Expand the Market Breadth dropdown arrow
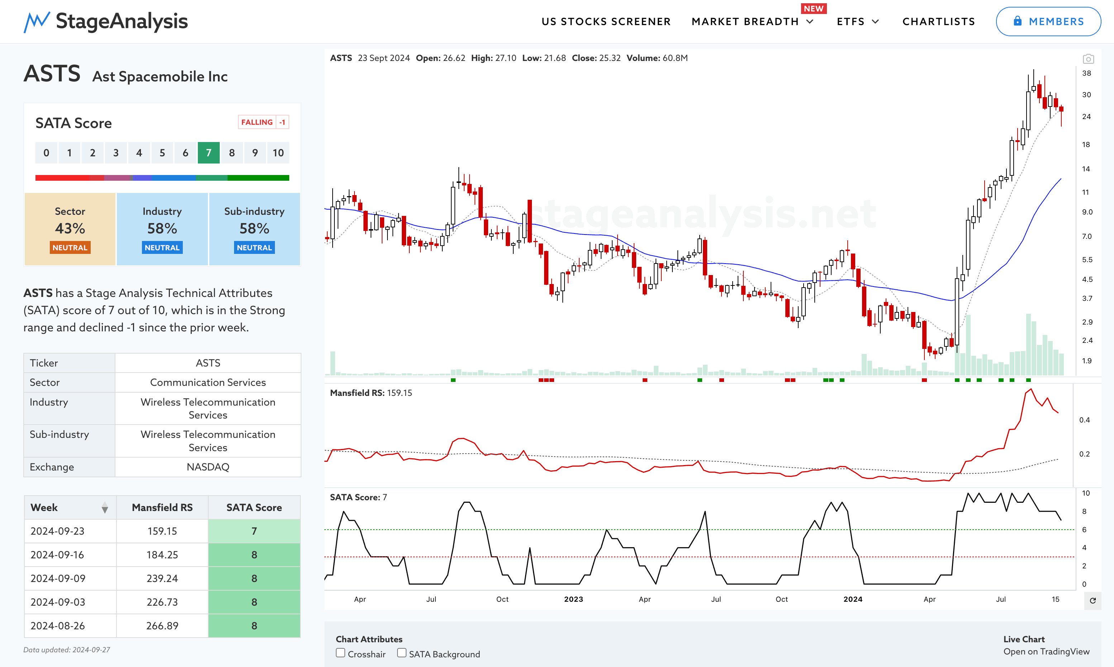The height and width of the screenshot is (667, 1114). [x=810, y=22]
